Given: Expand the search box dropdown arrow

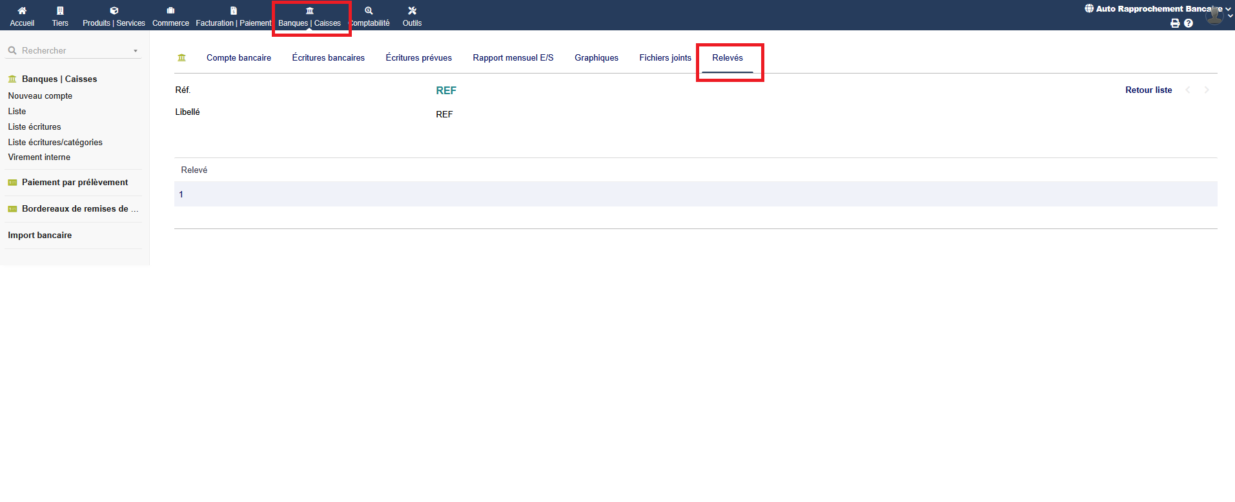Looking at the screenshot, I should (136, 51).
